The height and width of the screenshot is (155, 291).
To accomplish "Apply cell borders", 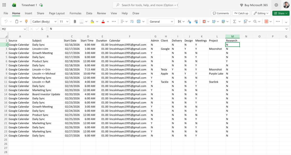I will 81,21.
